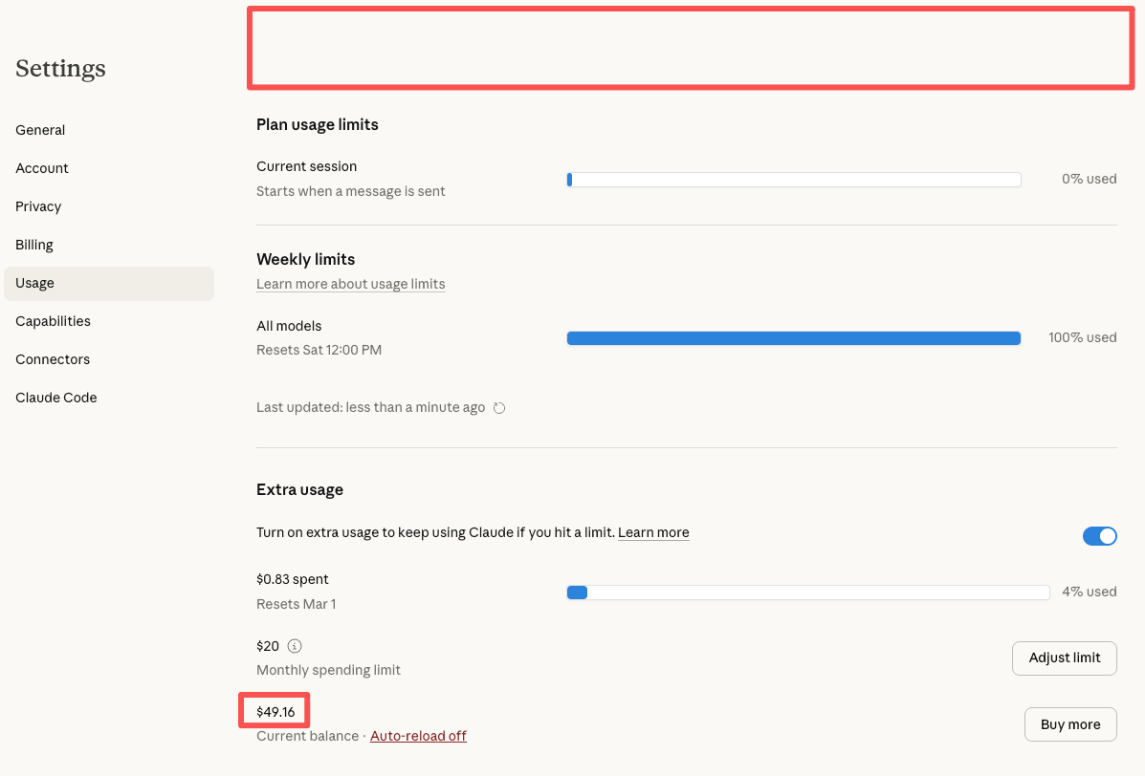Click the Adjust limit button

pyautogui.click(x=1064, y=657)
